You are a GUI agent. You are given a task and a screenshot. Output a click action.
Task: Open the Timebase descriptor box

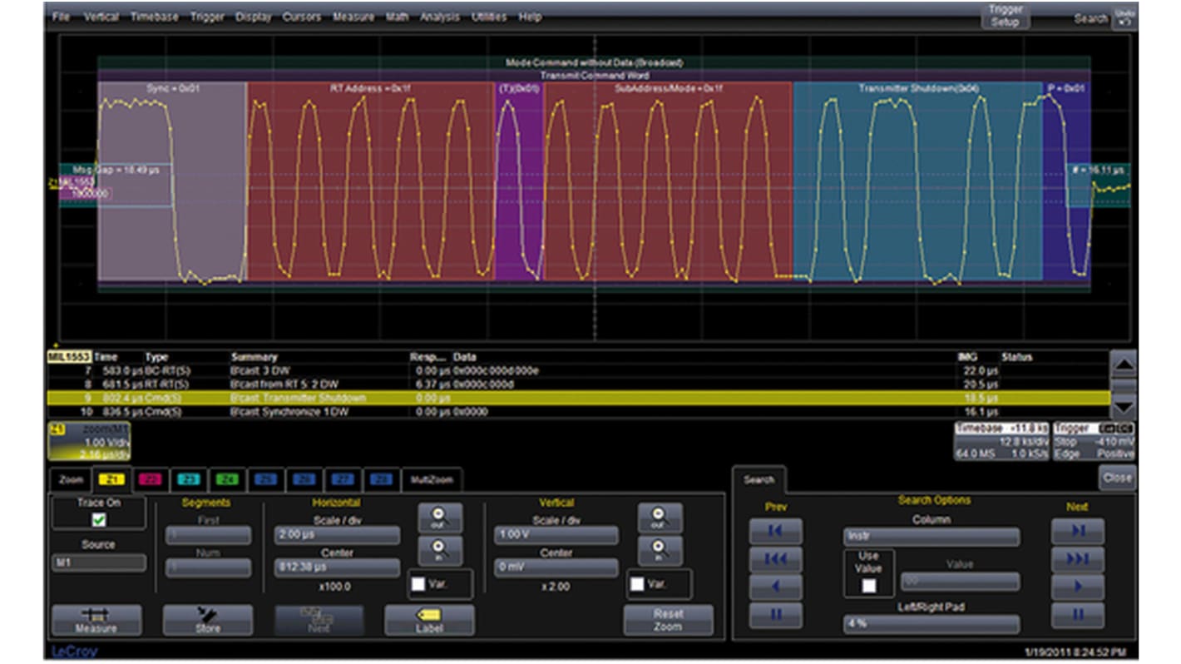(x=1001, y=441)
